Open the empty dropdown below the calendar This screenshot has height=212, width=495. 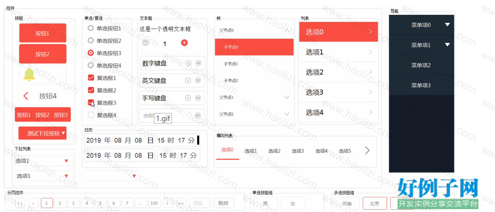tap(111, 176)
